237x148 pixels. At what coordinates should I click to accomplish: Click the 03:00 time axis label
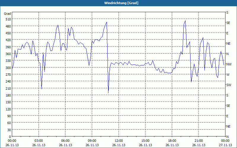point(39,141)
